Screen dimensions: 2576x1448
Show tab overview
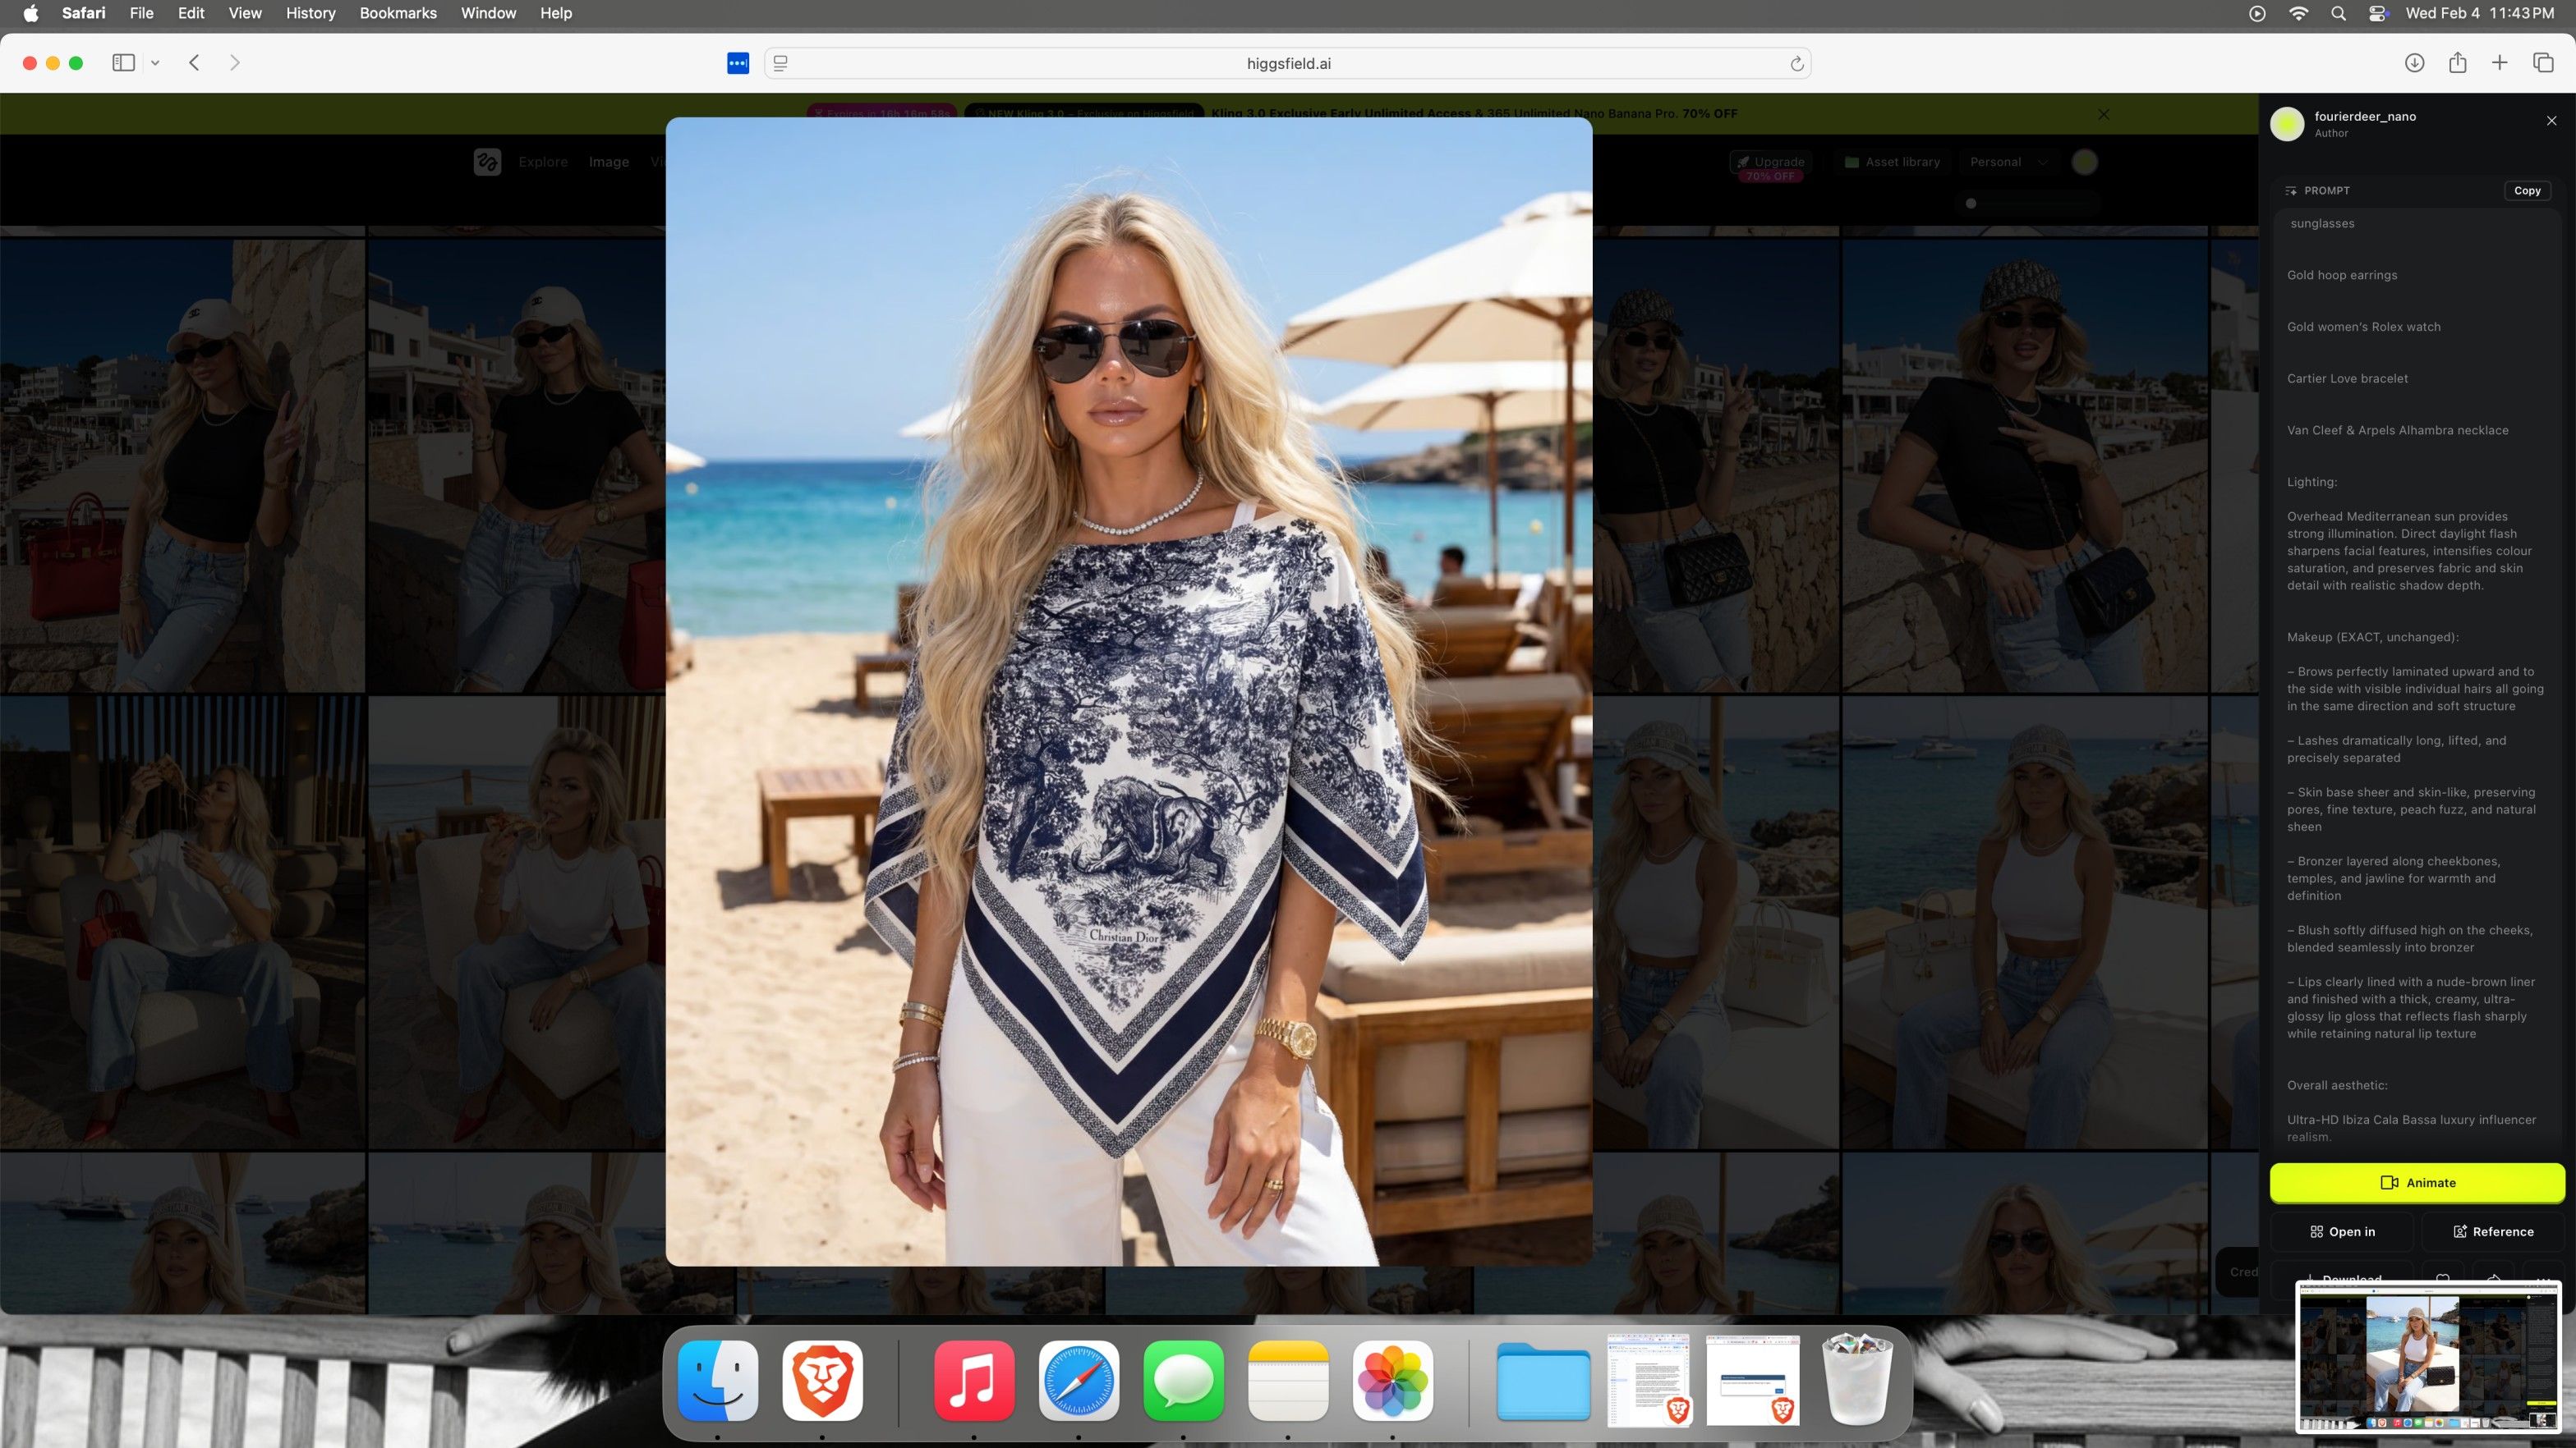pos(2543,63)
